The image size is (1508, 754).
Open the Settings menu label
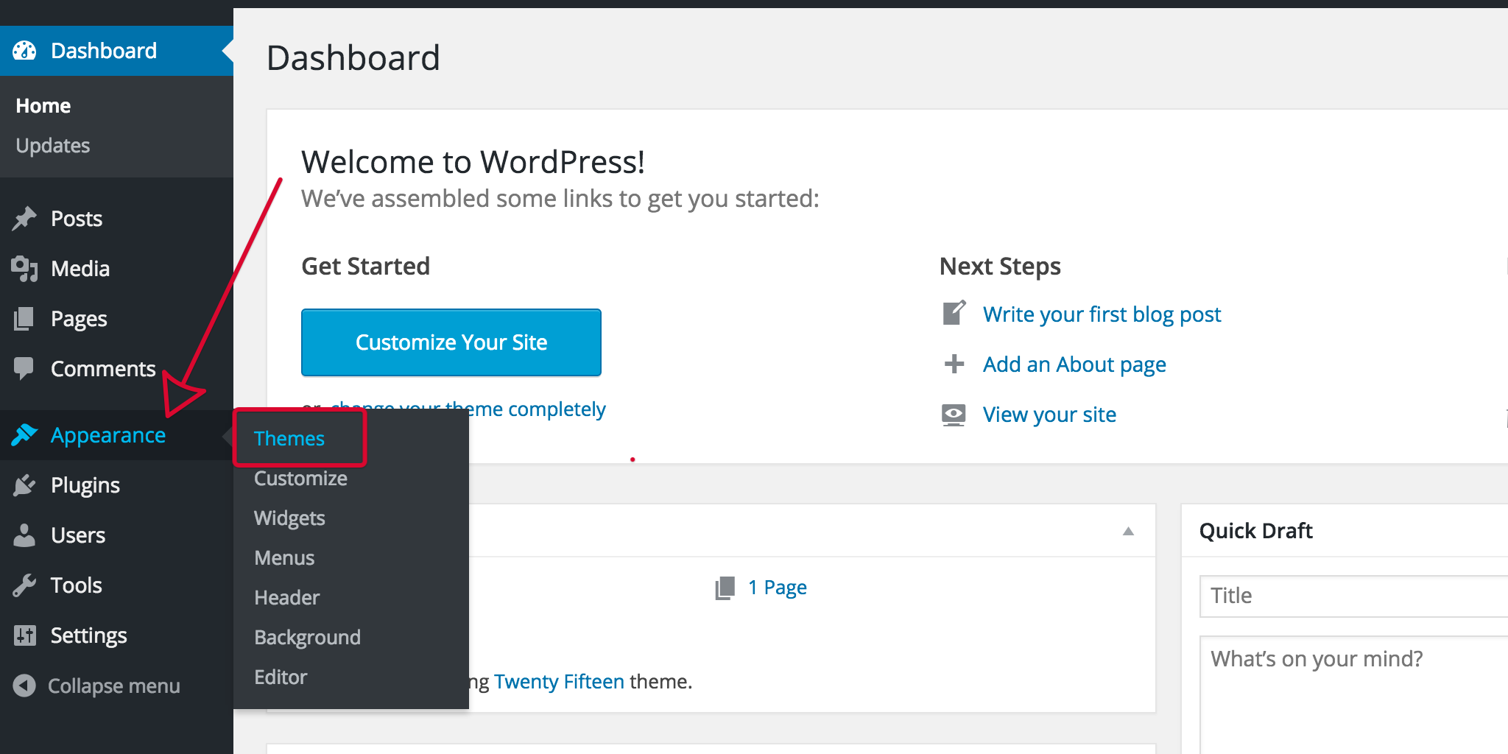[88, 635]
